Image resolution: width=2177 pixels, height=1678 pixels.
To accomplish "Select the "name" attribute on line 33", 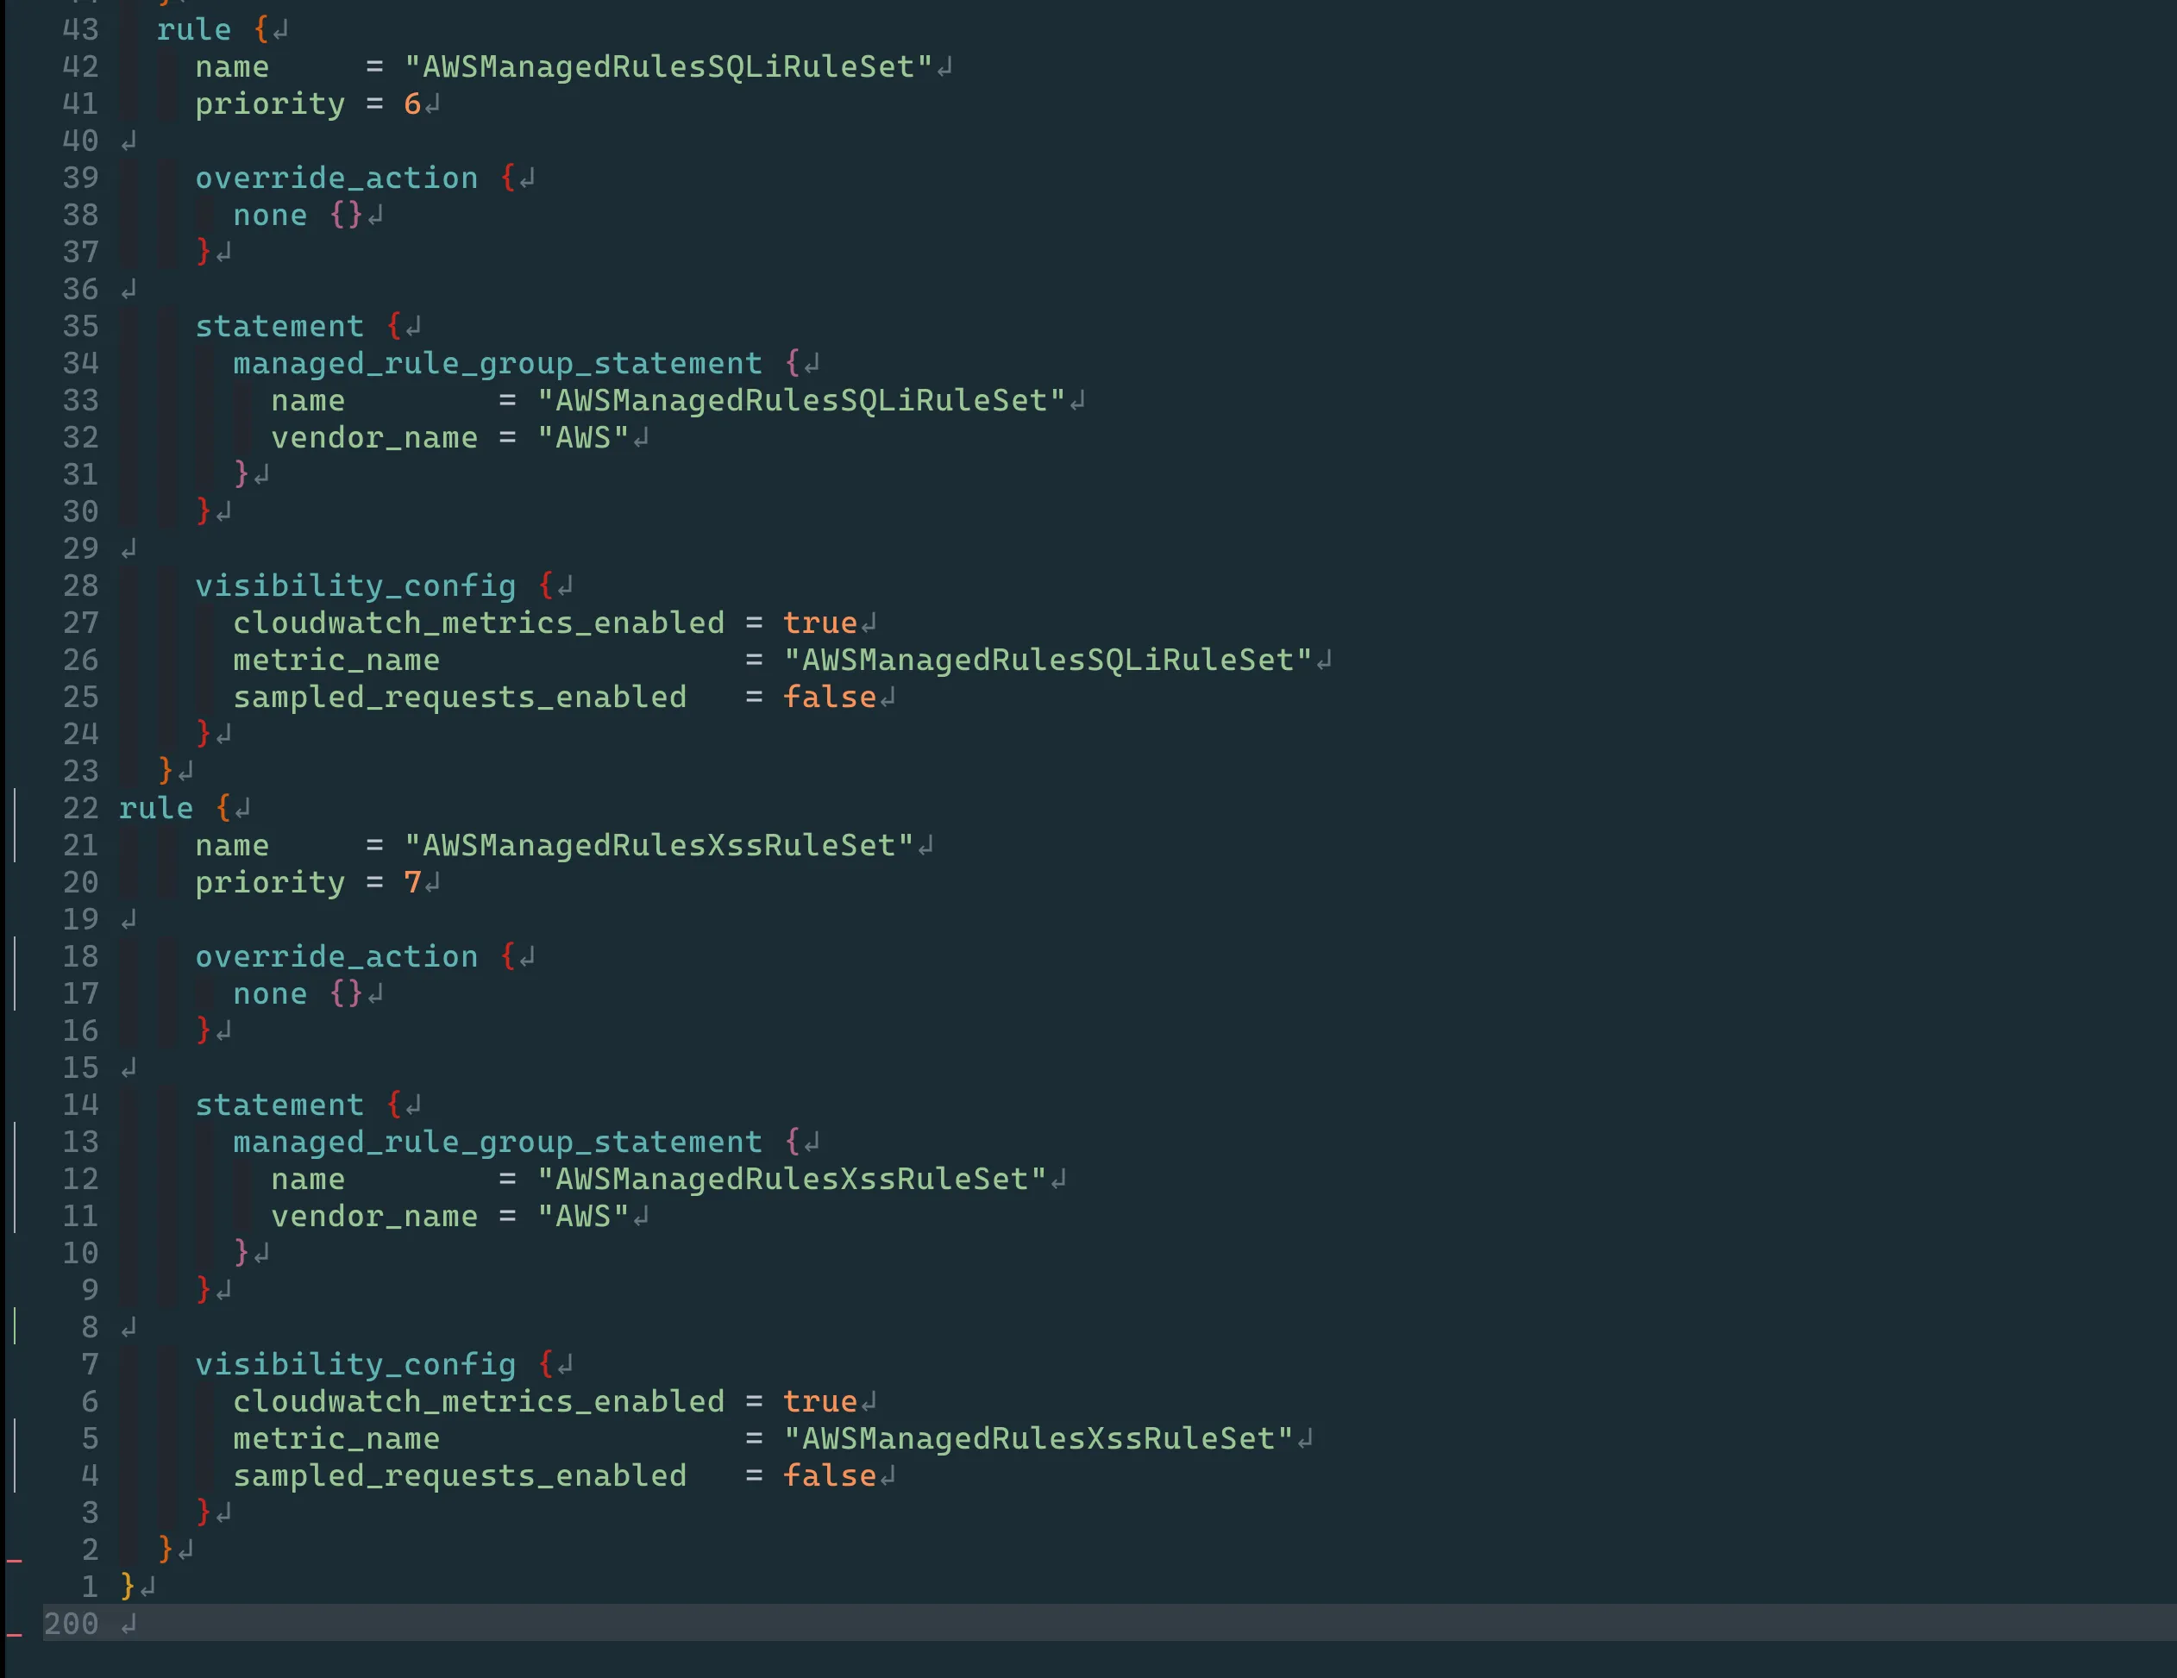I will pos(308,401).
